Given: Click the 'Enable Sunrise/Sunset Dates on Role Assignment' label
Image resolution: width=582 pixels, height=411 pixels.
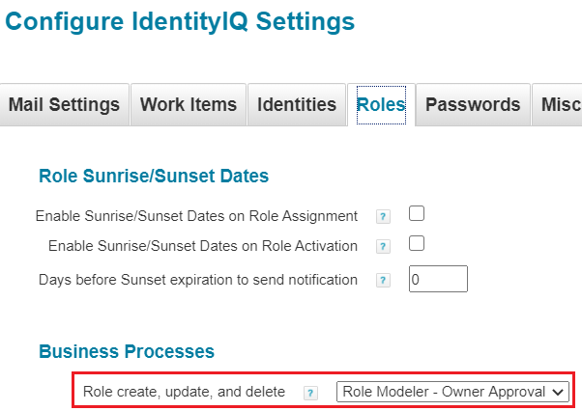Looking at the screenshot, I should click(x=196, y=216).
